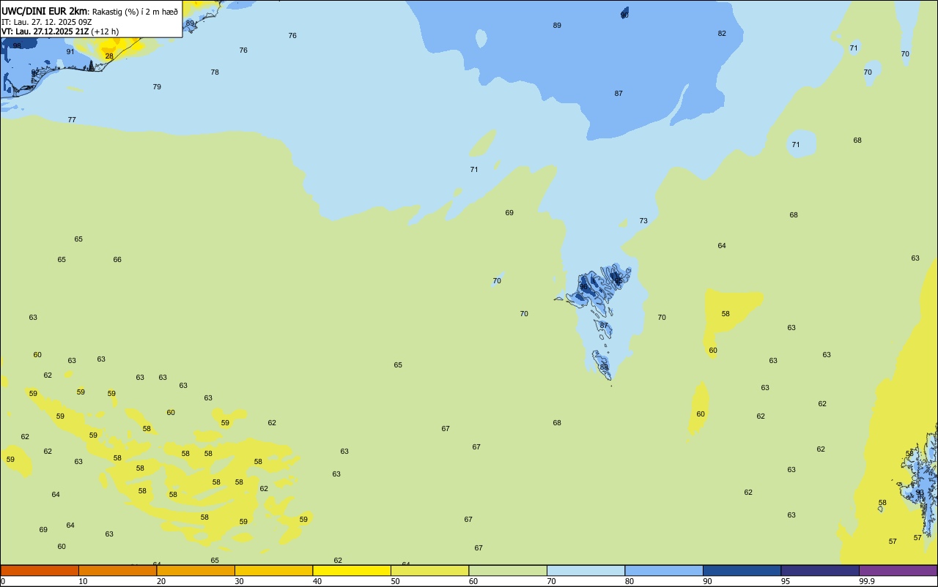Click the humidity value 28 on the map
The height and width of the screenshot is (587, 938).
[109, 56]
